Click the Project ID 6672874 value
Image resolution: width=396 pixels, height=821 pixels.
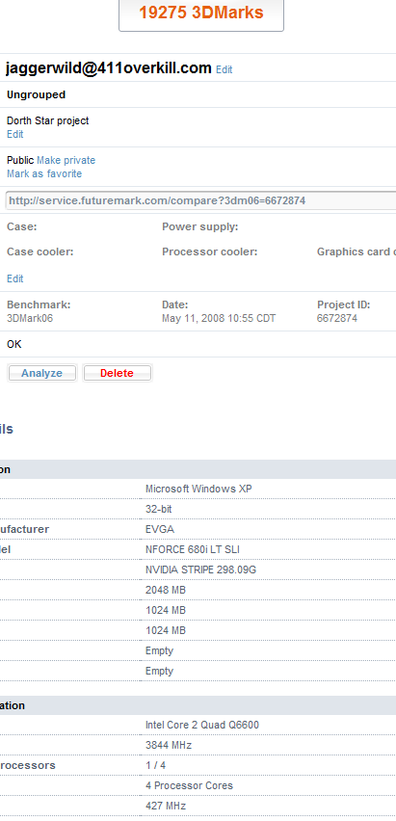337,318
